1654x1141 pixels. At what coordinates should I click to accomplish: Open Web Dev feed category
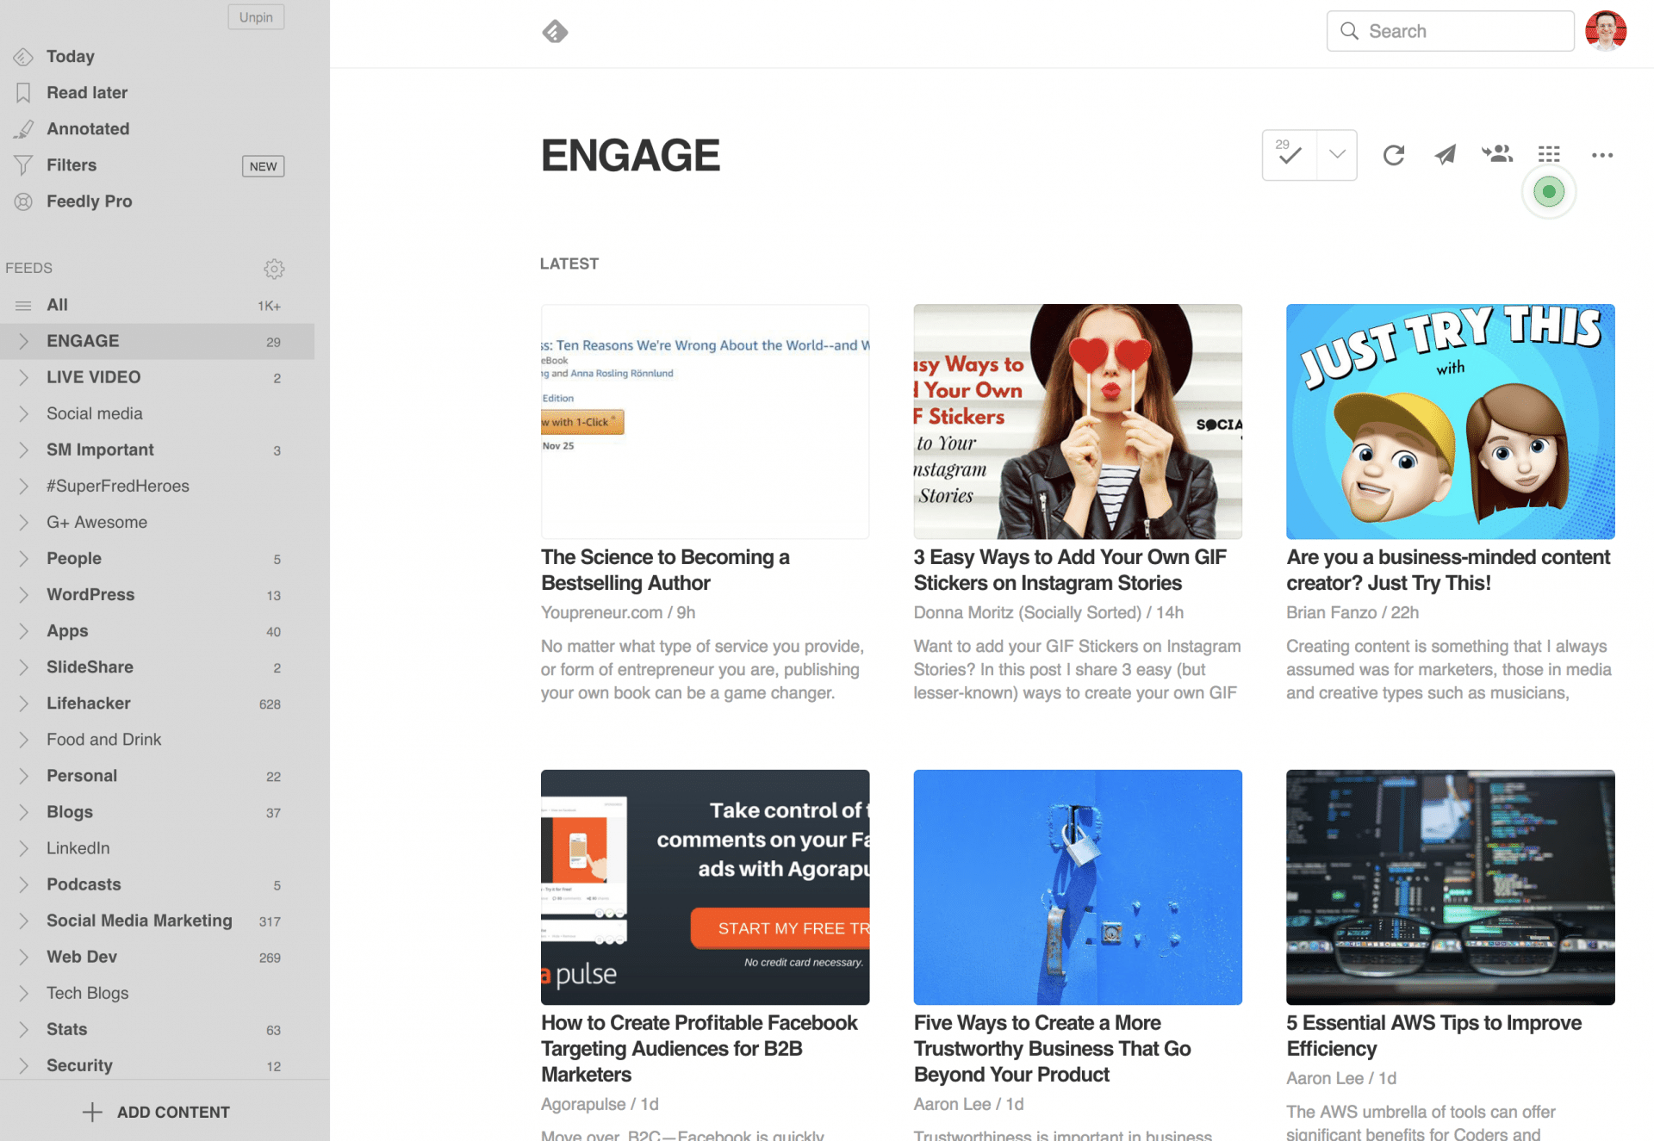click(82, 957)
